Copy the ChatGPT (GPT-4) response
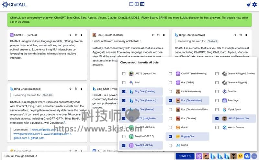Screen dimensions: 259x160 [76, 35]
